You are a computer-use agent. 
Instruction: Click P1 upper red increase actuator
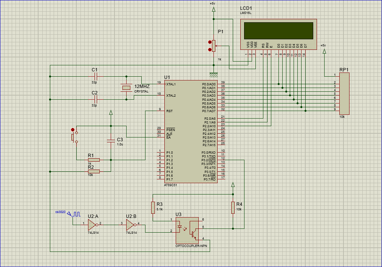pyautogui.click(x=210, y=42)
